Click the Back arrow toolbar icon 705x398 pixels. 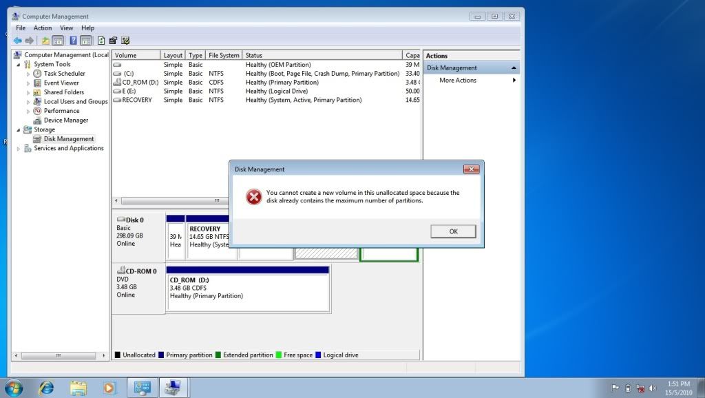(x=17, y=41)
